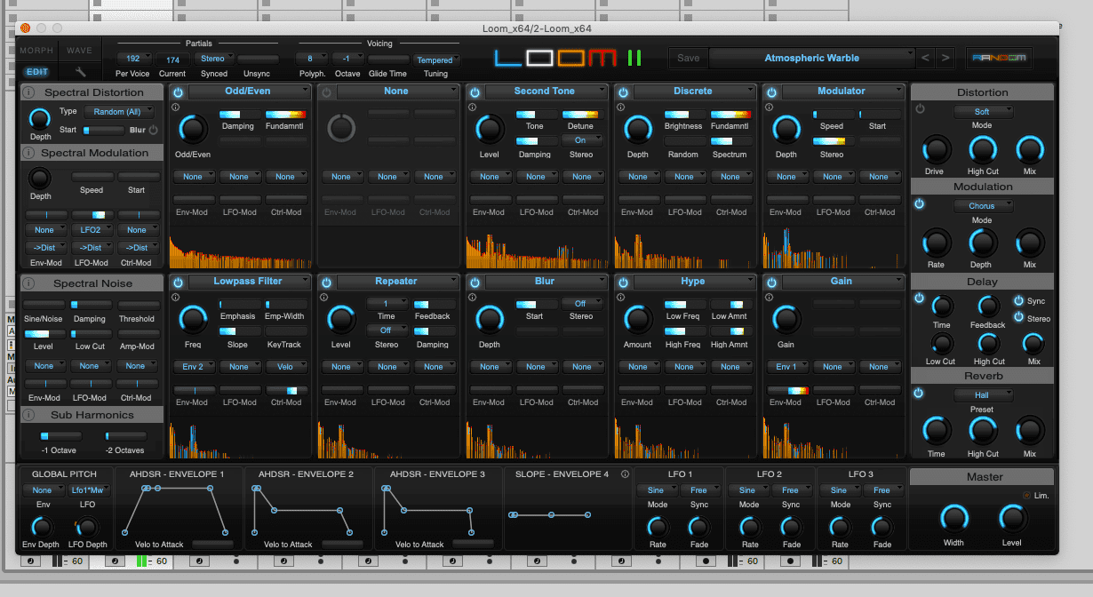The image size is (1093, 597).
Task: Open the Partials Stereo dropdown
Action: (x=216, y=60)
